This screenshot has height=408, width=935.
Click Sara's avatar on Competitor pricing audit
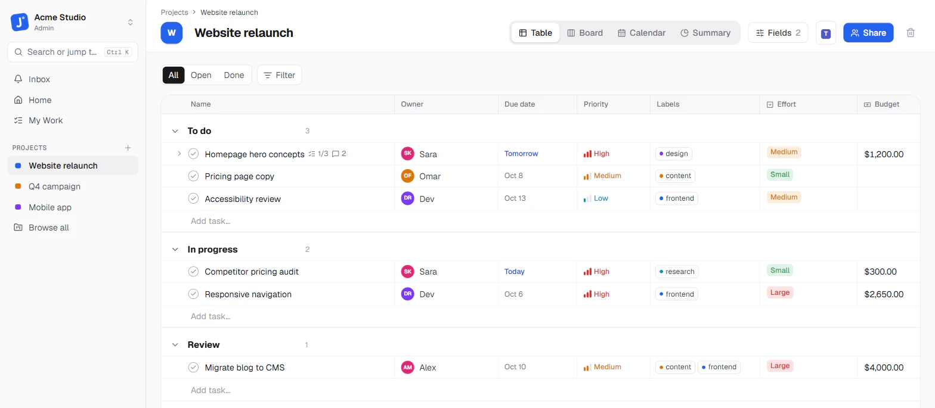point(408,271)
